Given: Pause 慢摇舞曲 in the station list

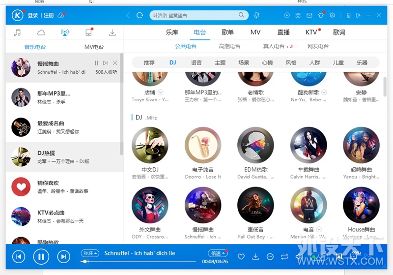Looking at the screenshot, I should [x=96, y=63].
